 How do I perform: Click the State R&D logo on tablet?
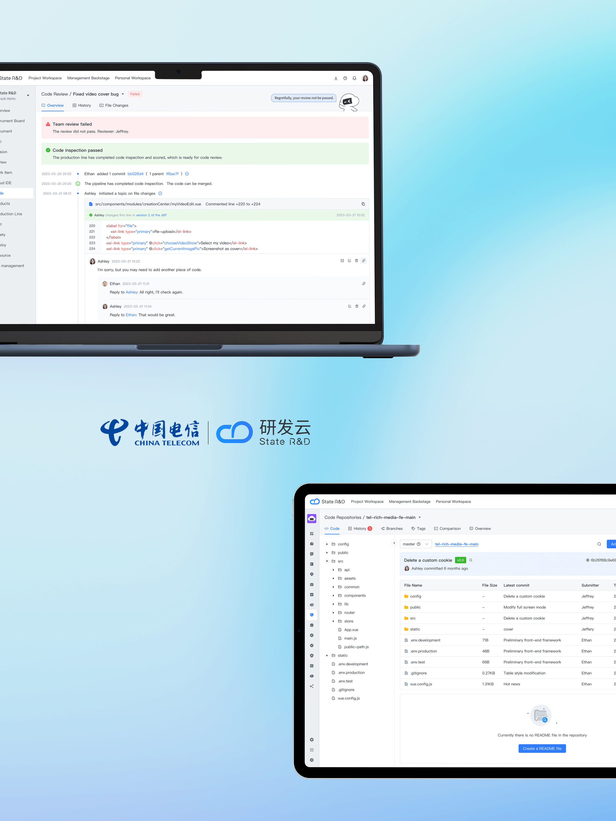[327, 501]
